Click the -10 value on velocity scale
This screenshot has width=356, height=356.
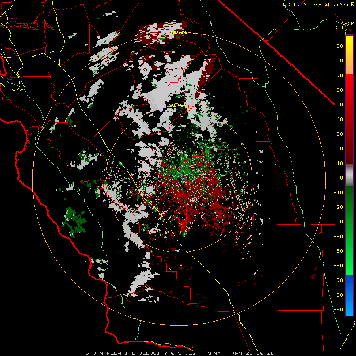pos(338,193)
